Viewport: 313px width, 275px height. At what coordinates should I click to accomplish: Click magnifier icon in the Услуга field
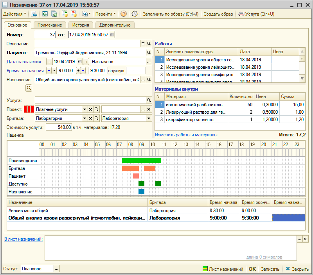pyautogui.click(x=149, y=100)
